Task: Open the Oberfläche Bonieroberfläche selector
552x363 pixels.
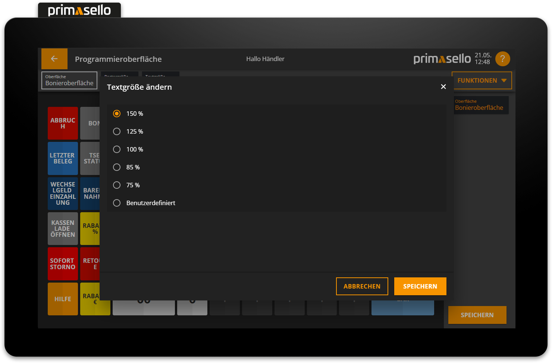Action: pyautogui.click(x=69, y=80)
